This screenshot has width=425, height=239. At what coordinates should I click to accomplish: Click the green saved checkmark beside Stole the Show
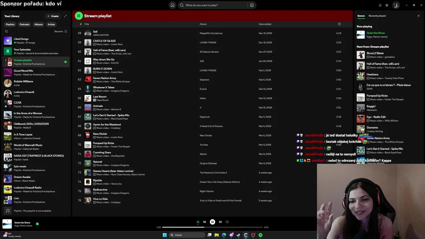[37, 224]
